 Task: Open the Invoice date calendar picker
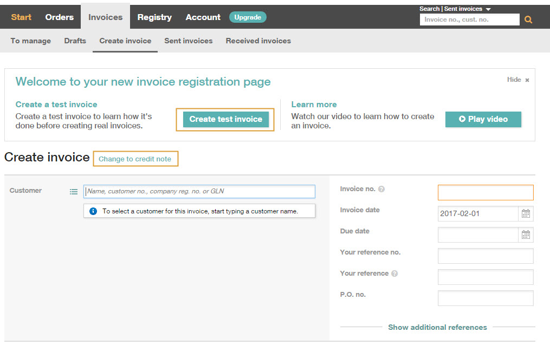pos(526,213)
